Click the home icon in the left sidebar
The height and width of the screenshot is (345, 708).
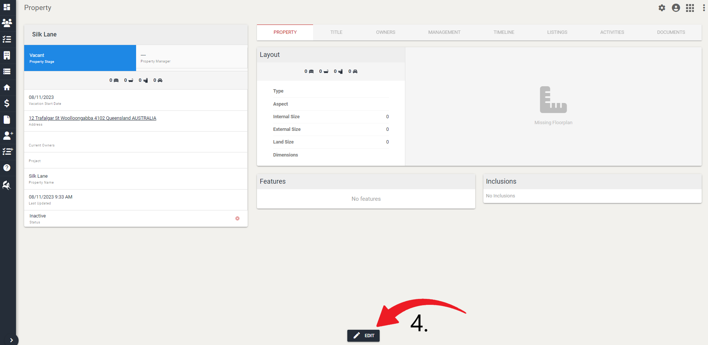click(7, 88)
